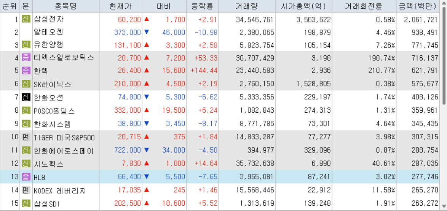Click the 신 badge next to POSCO홀딩스

pyautogui.click(x=26, y=110)
